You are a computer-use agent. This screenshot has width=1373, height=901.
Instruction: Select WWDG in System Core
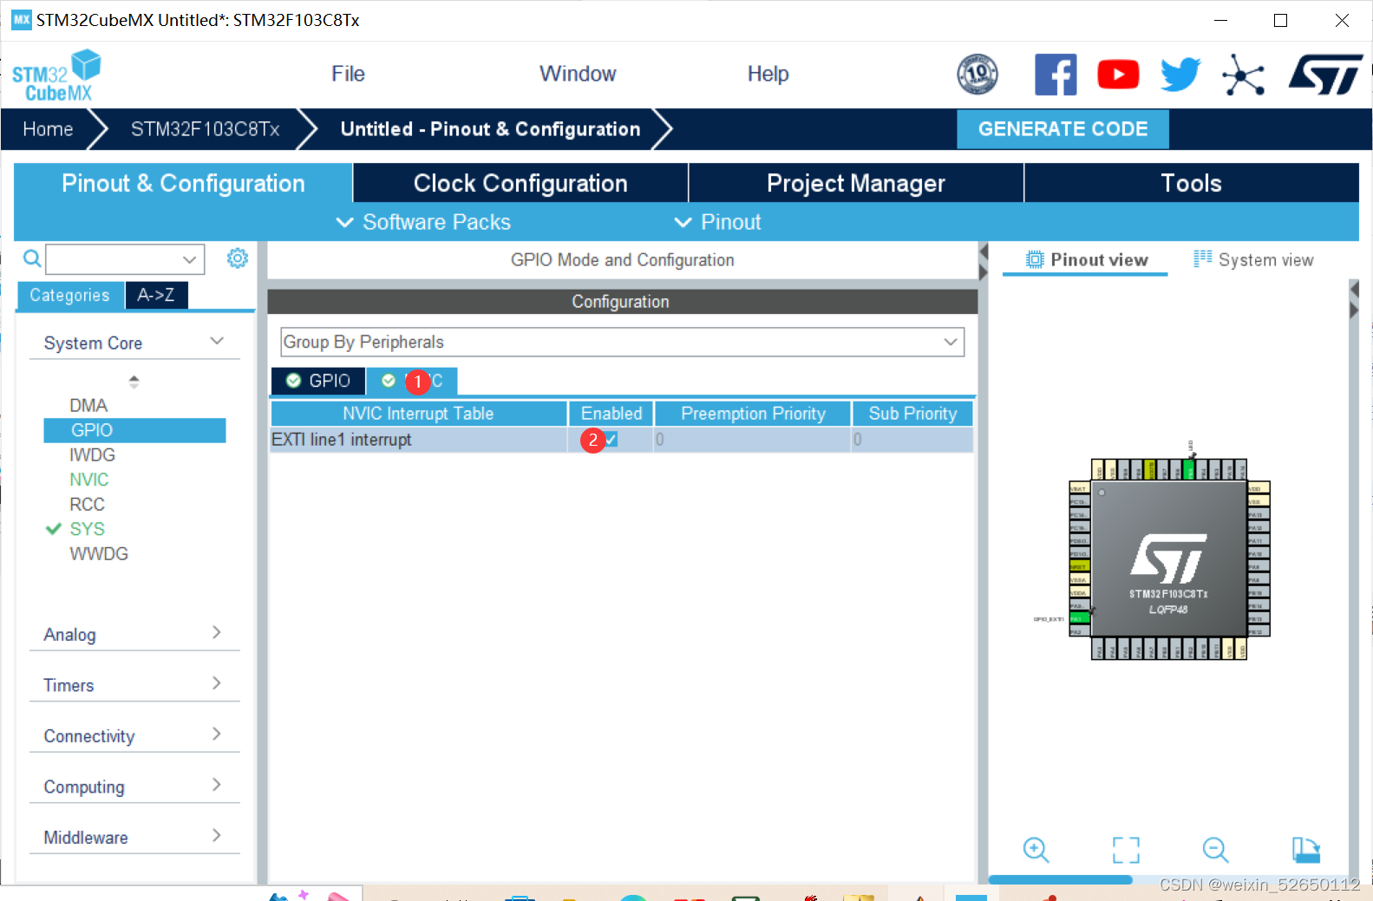click(99, 553)
